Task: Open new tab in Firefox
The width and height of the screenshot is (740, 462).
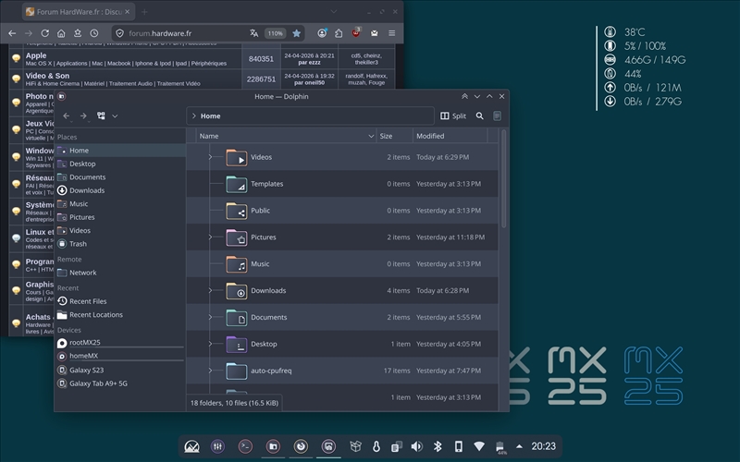Action: click(x=144, y=12)
